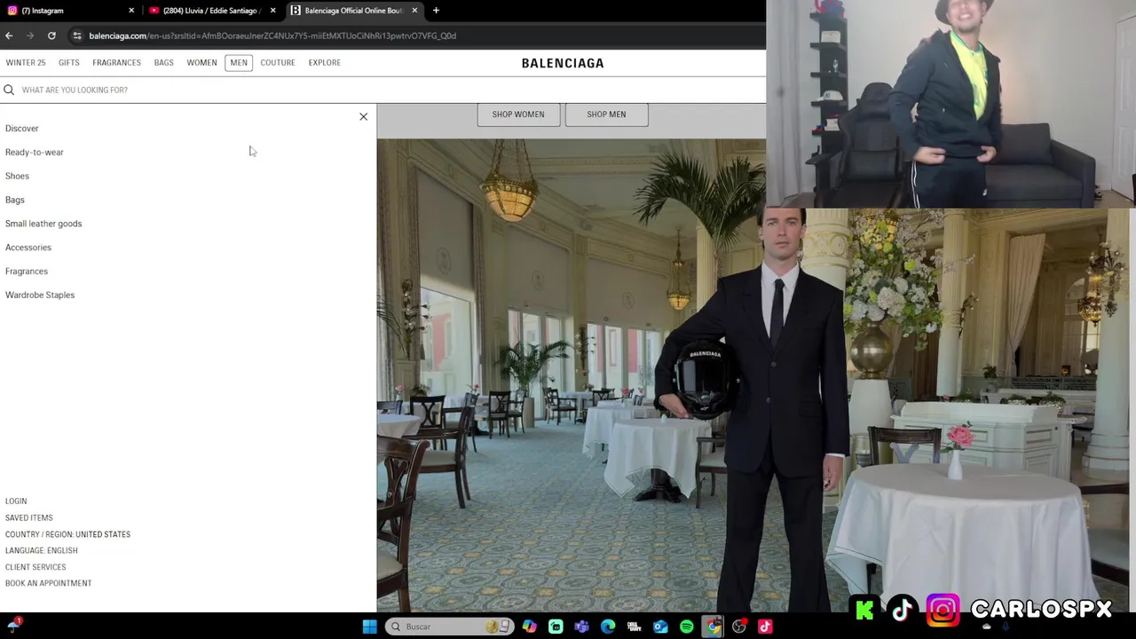Open the FRAGRANCES menu
This screenshot has height=639, width=1136.
coord(116,63)
